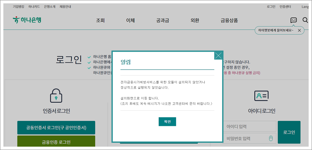Toggle the mouse virtual keyboard icon
Image resolution: width=312 pixels, height=150 pixels.
271,138
